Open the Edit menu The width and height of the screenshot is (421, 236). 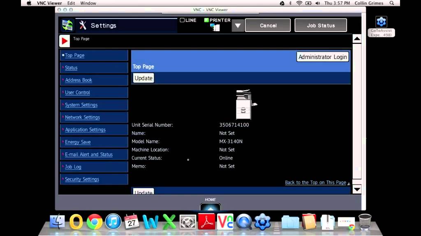point(71,3)
